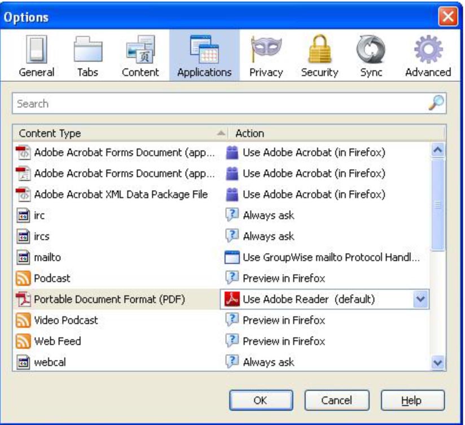
Task: Click the ircs content type icon
Action: point(23,236)
